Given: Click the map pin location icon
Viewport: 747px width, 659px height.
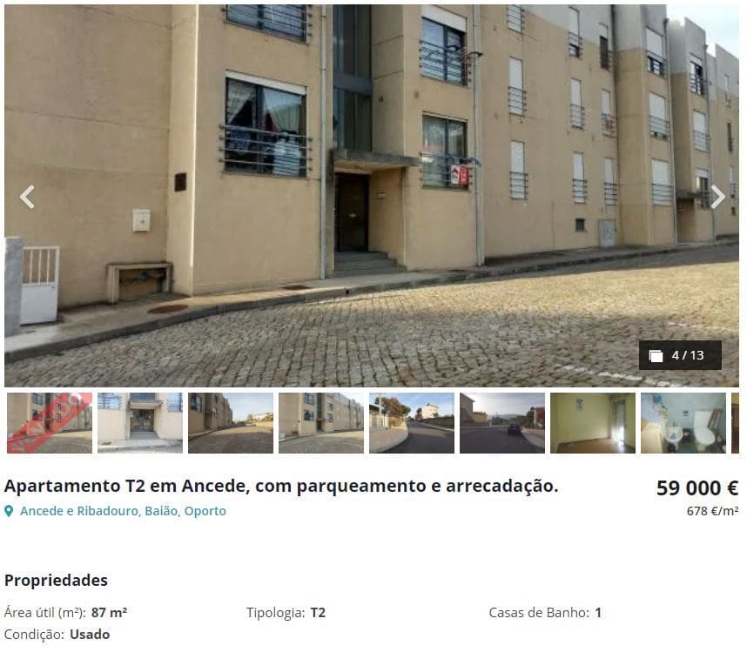Looking at the screenshot, I should pyautogui.click(x=9, y=511).
